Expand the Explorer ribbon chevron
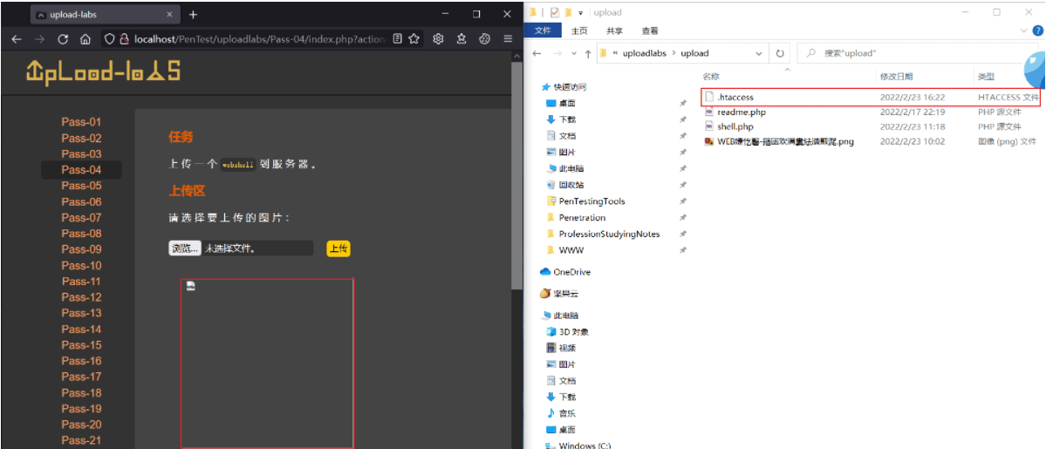 pos(1024,31)
